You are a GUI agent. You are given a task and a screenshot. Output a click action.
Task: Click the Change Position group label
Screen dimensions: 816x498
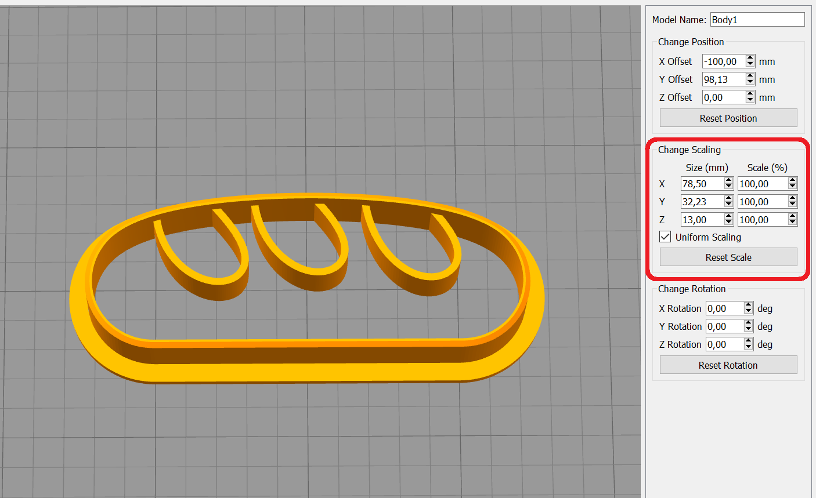coord(691,42)
